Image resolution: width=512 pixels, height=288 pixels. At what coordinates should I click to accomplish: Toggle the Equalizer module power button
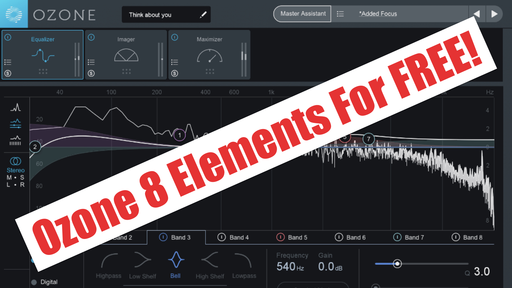point(8,38)
